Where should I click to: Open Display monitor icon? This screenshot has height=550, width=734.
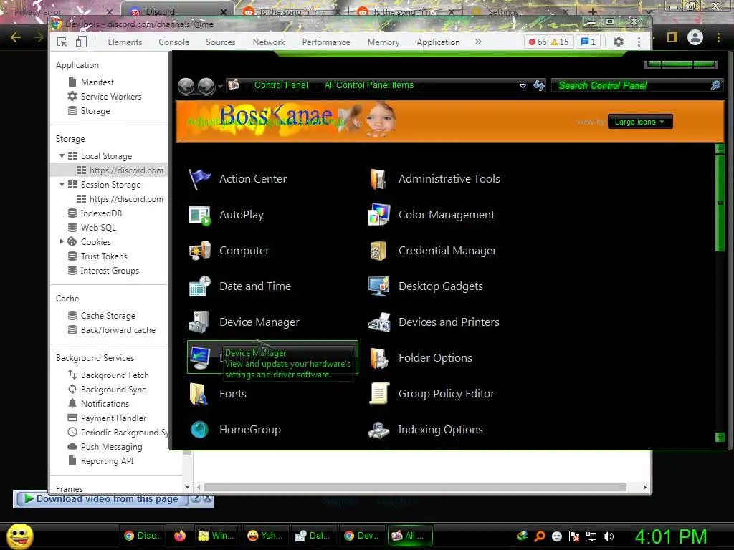pyautogui.click(x=200, y=358)
